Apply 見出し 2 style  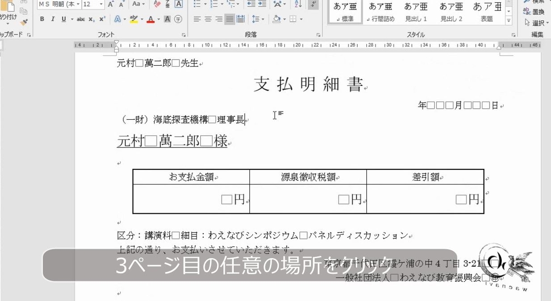coord(451,12)
